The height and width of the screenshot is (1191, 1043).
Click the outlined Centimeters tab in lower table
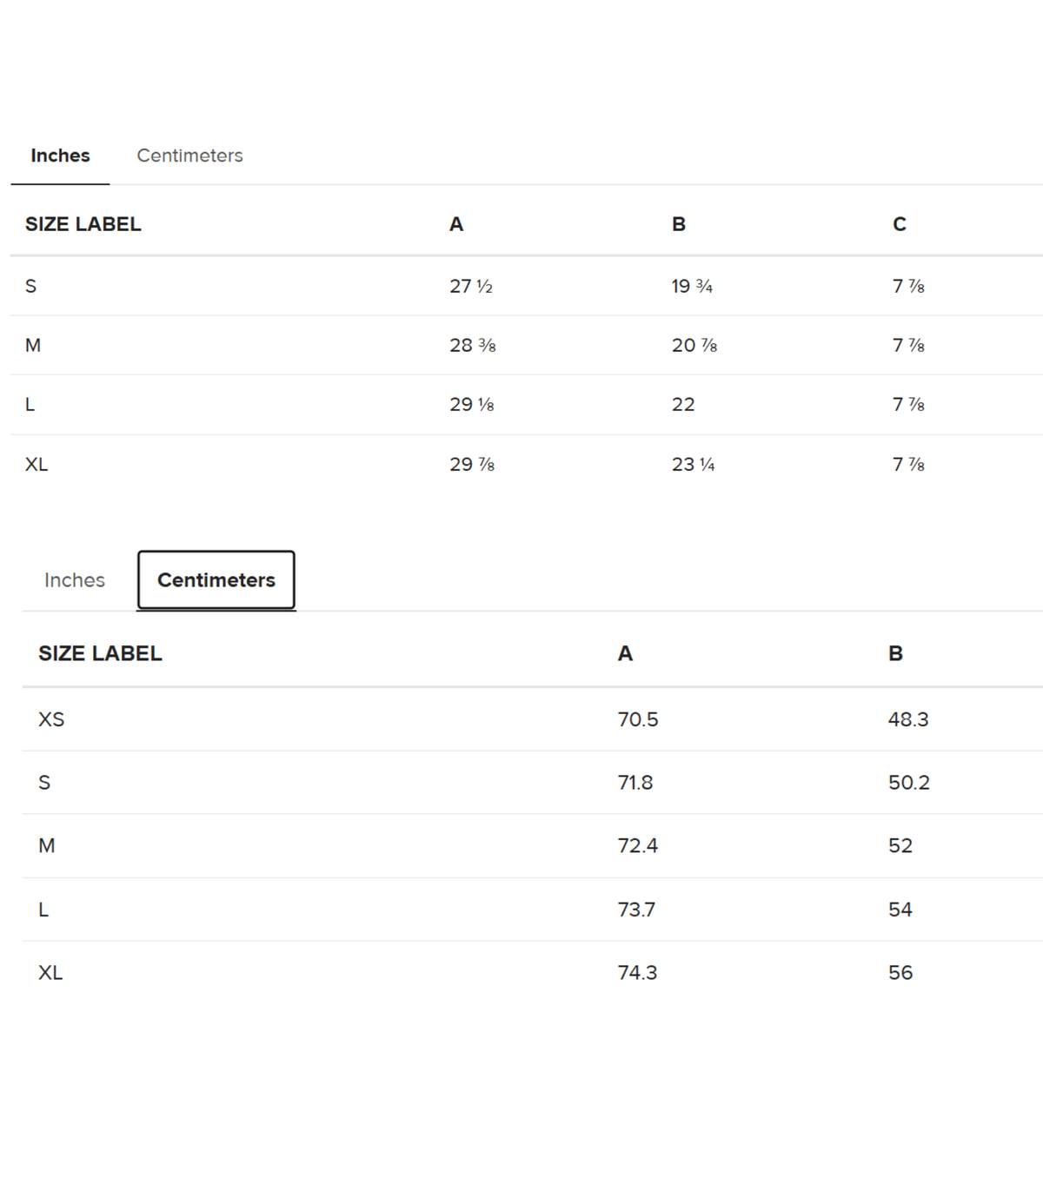click(x=216, y=580)
